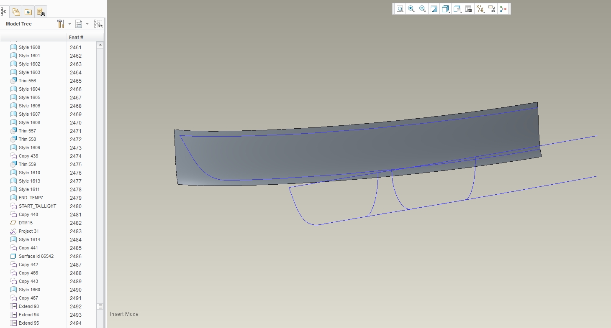Click the Insert Mode label
Screen dimensions: 611x328
(x=124, y=314)
